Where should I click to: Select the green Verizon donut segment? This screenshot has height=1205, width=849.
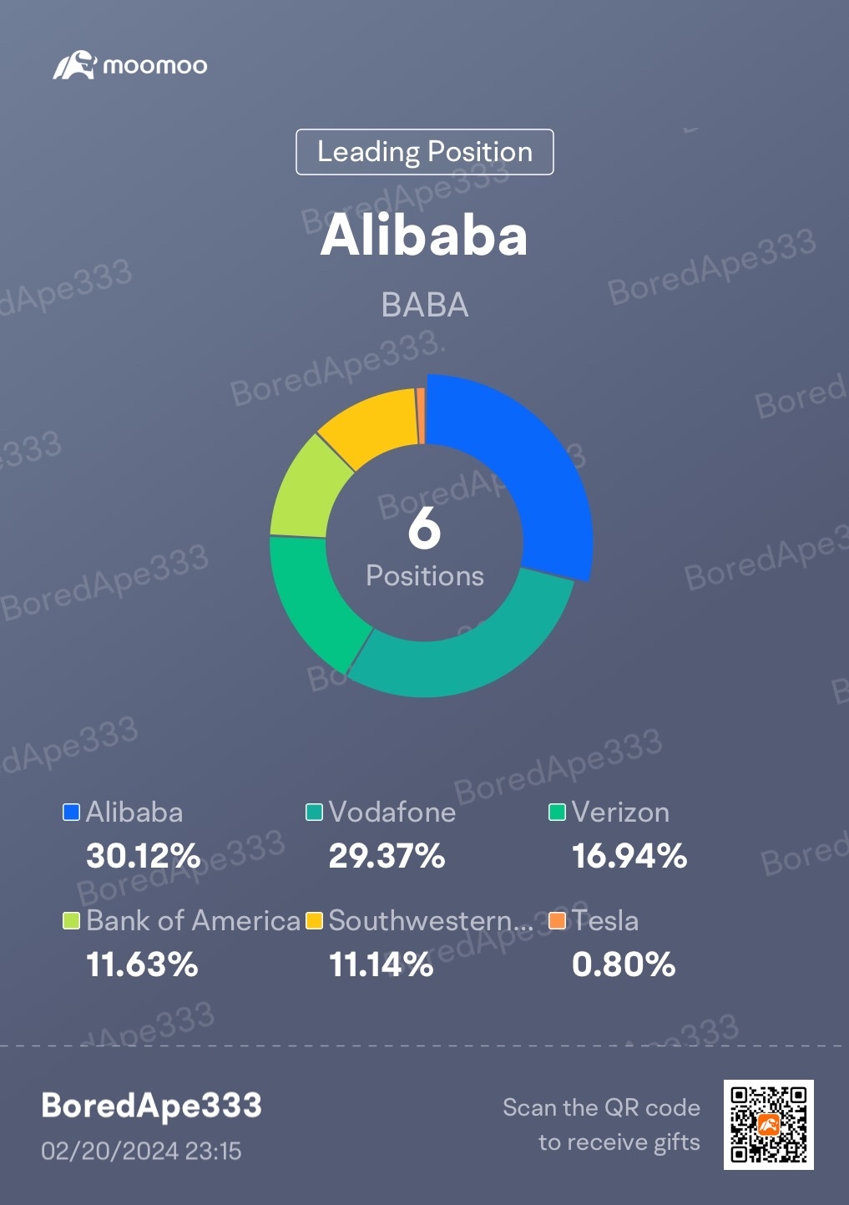pos(313,597)
